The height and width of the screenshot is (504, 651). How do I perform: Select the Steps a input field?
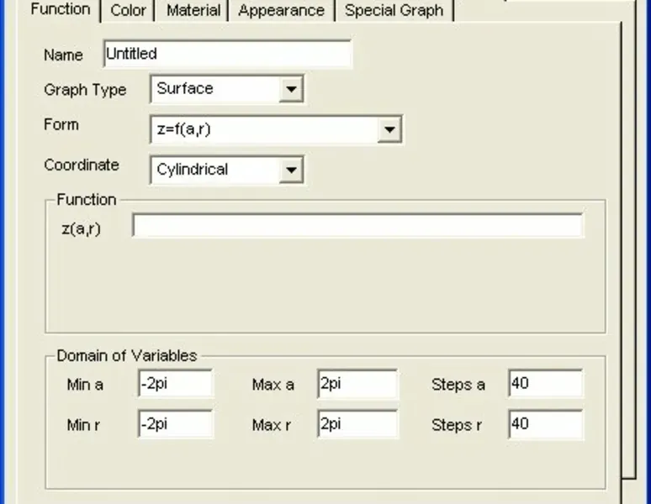(x=545, y=384)
